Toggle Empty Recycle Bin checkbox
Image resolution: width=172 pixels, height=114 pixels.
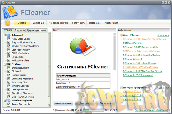[9, 68]
